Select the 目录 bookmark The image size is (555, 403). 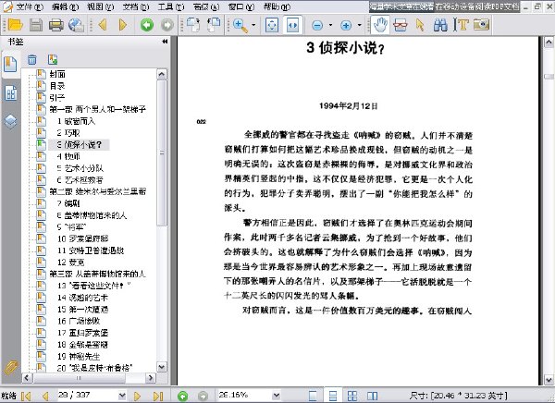click(x=57, y=86)
